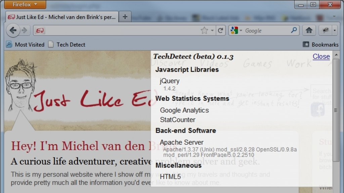Select the jQuery version 1.4.2 text
344x193 pixels.
[x=169, y=88]
